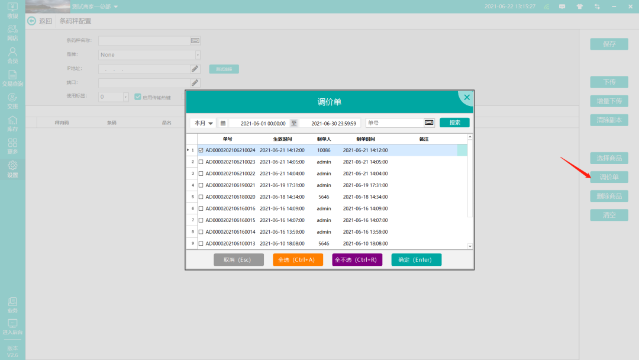Click the 交易查询 sidebar icon
639x360 pixels.
[x=12, y=78]
